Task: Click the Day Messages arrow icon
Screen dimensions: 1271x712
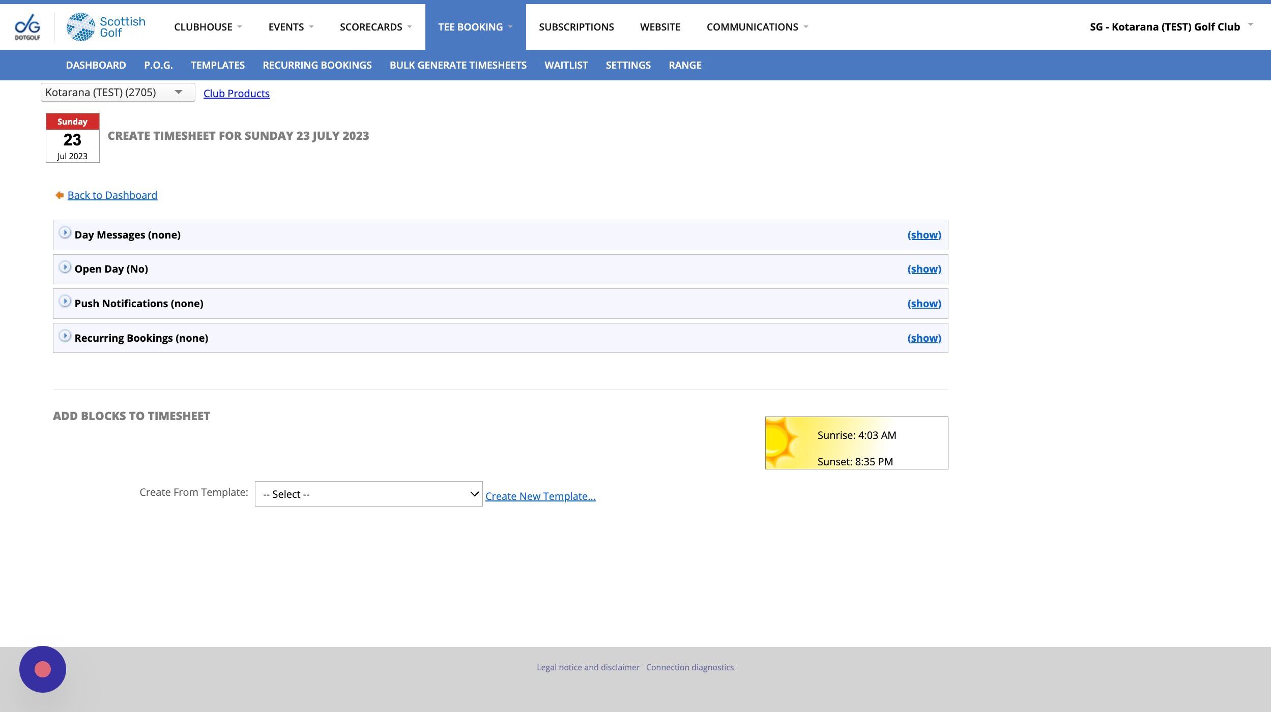Action: 65,233
